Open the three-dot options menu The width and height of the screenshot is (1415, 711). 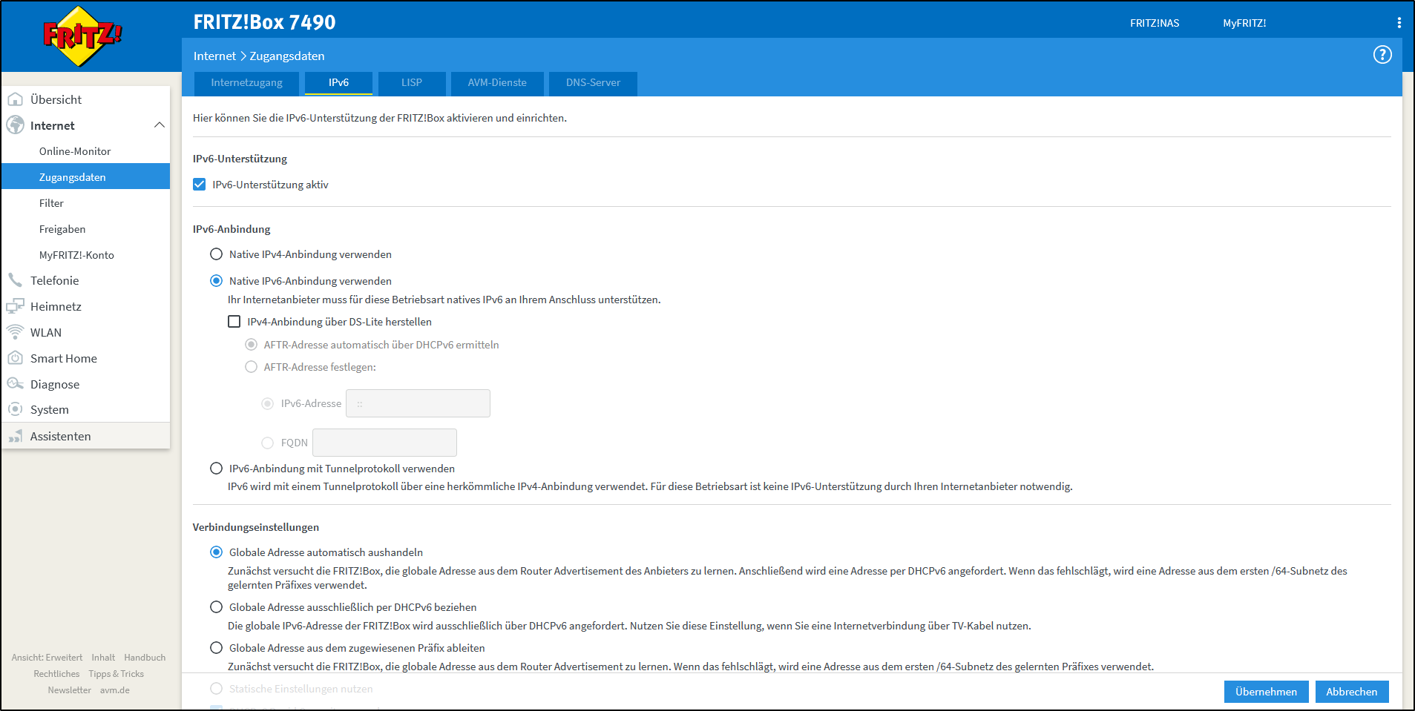1399,23
